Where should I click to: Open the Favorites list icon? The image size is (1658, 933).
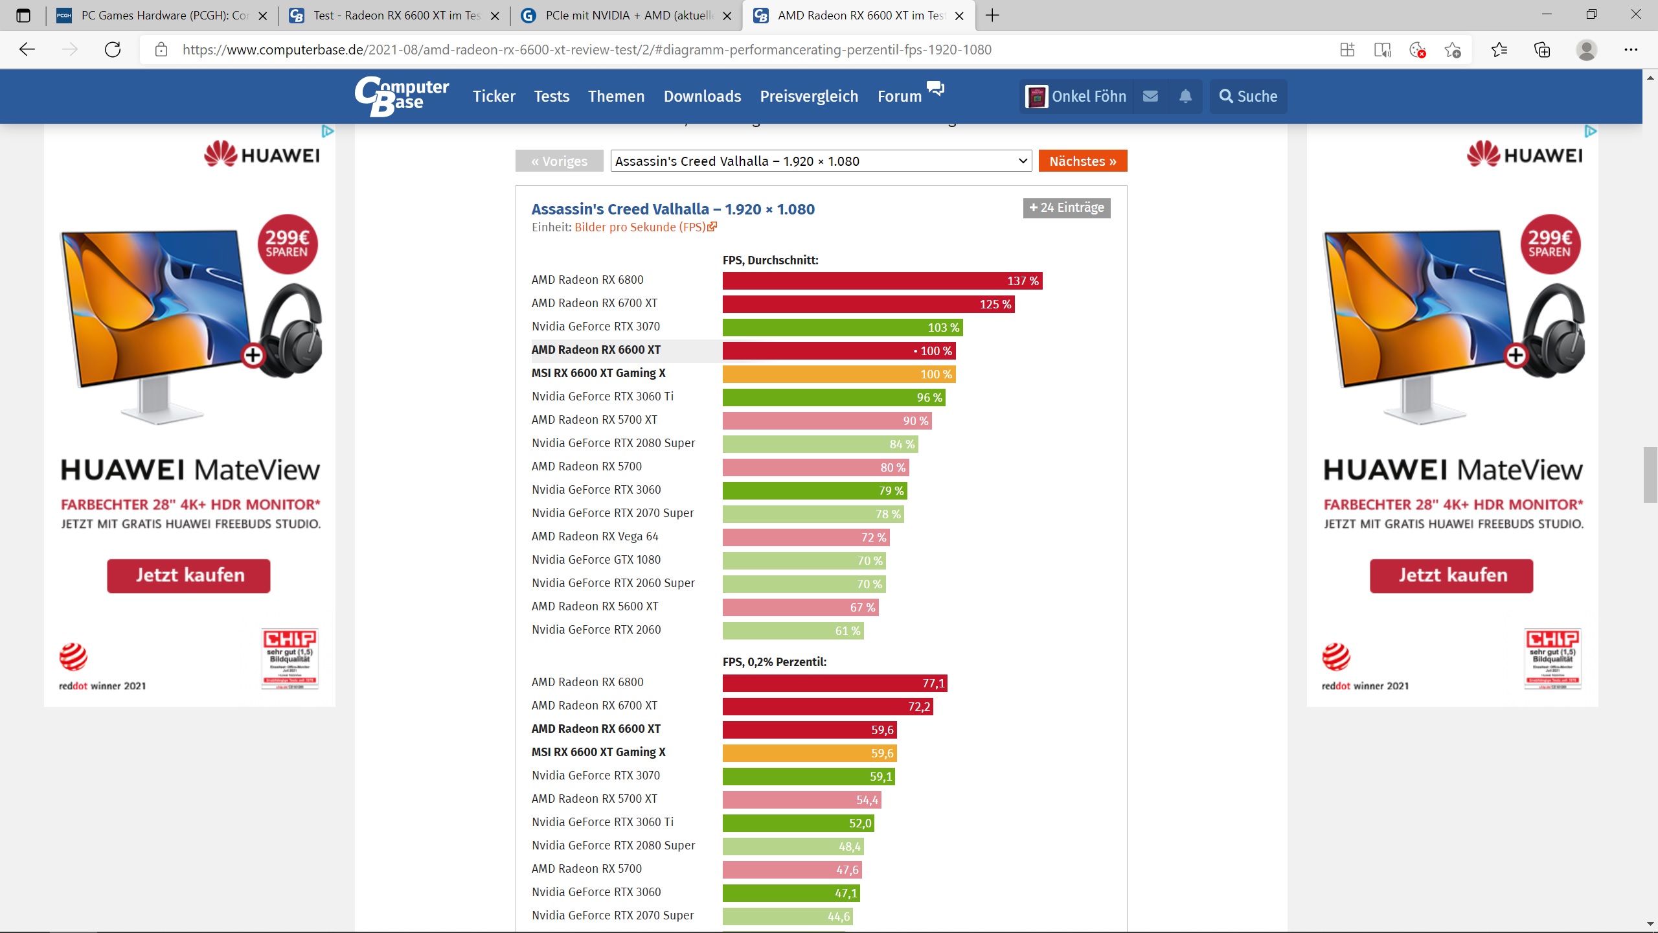click(1499, 50)
